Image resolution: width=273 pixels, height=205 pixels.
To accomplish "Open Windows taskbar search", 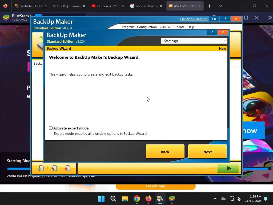I will pyautogui.click(x=113, y=199).
